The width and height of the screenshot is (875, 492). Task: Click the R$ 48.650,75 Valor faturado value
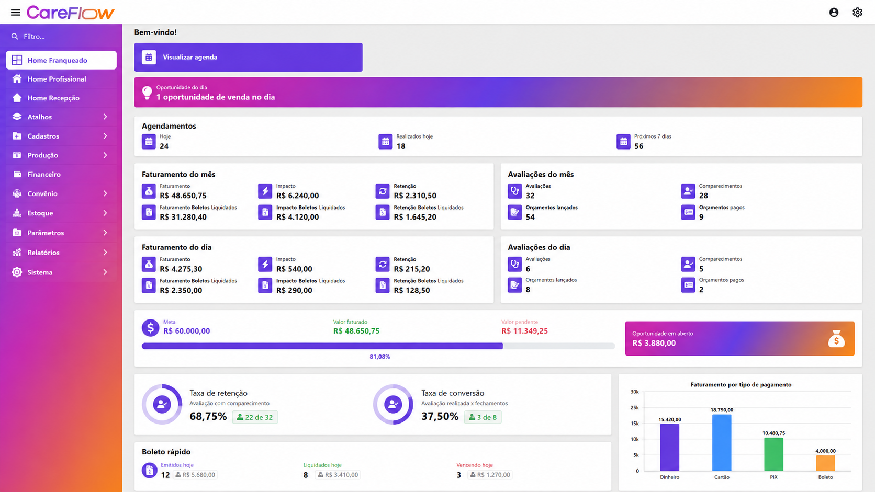pyautogui.click(x=356, y=331)
